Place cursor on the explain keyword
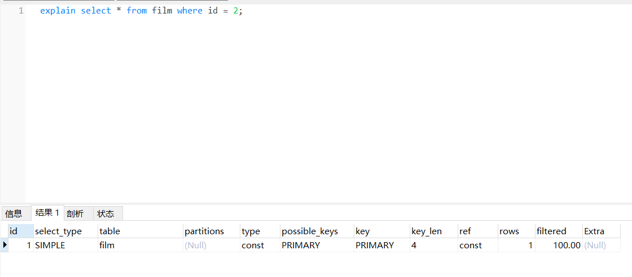Viewport: 632px width, 277px height. (58, 11)
